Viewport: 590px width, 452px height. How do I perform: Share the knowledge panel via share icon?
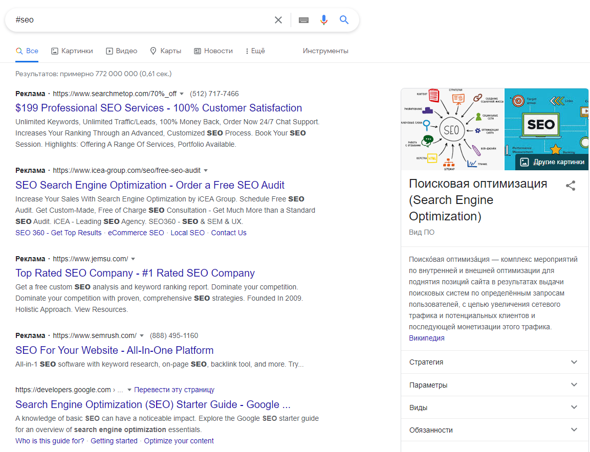571,186
